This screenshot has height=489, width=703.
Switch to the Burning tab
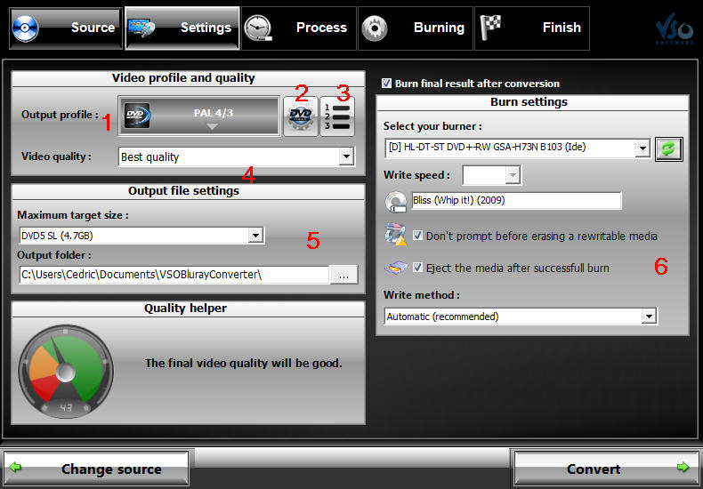416,28
